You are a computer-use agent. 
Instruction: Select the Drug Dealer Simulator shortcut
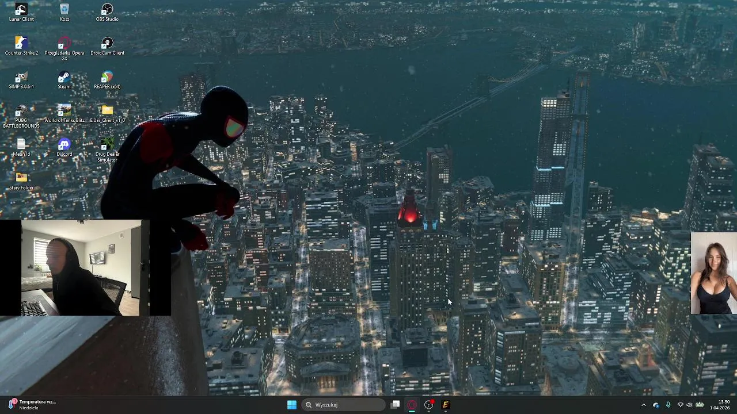point(107,150)
